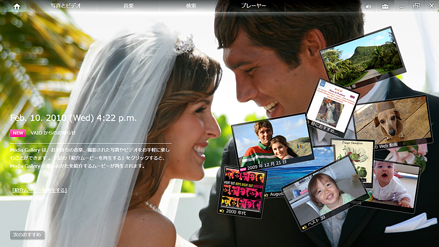Click the speaker volume icon
The width and height of the screenshot is (439, 247).
click(368, 7)
